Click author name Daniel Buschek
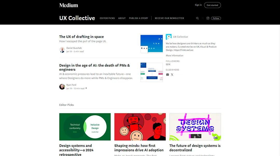The height and width of the screenshot is (156, 280). [x=74, y=48]
